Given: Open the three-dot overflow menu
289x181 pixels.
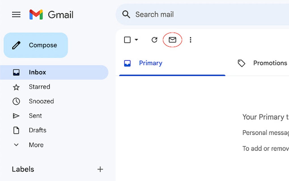Looking at the screenshot, I should (x=190, y=40).
